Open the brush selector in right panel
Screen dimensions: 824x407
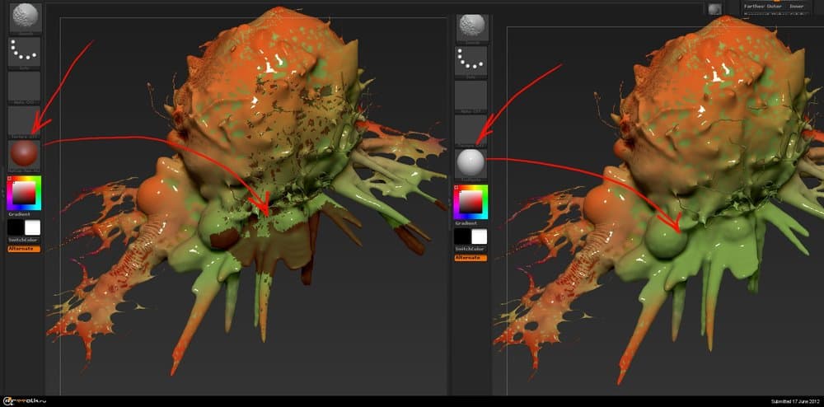(471, 26)
